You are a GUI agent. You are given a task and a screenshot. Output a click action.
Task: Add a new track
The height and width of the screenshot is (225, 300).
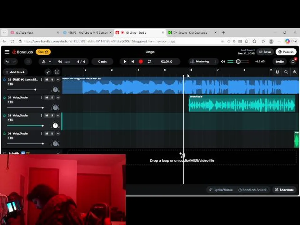click(15, 72)
